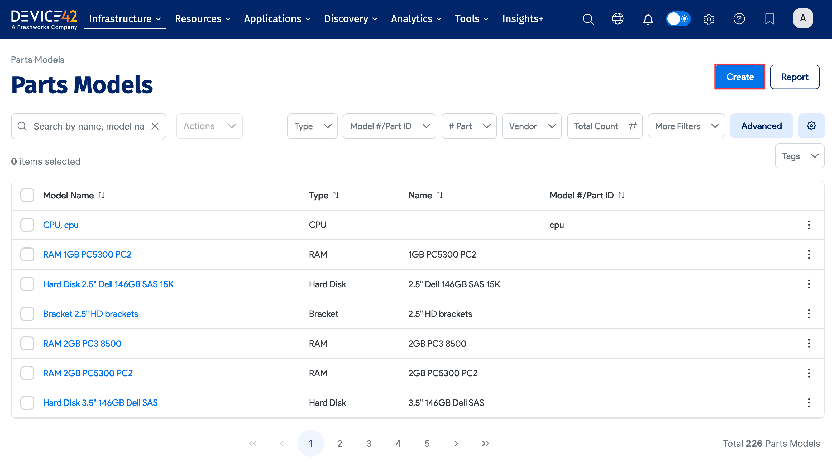Open Bracket 2.5" HD brackets link

click(x=90, y=314)
